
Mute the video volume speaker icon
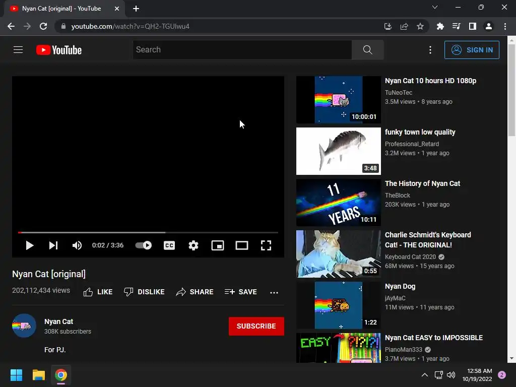pyautogui.click(x=77, y=245)
